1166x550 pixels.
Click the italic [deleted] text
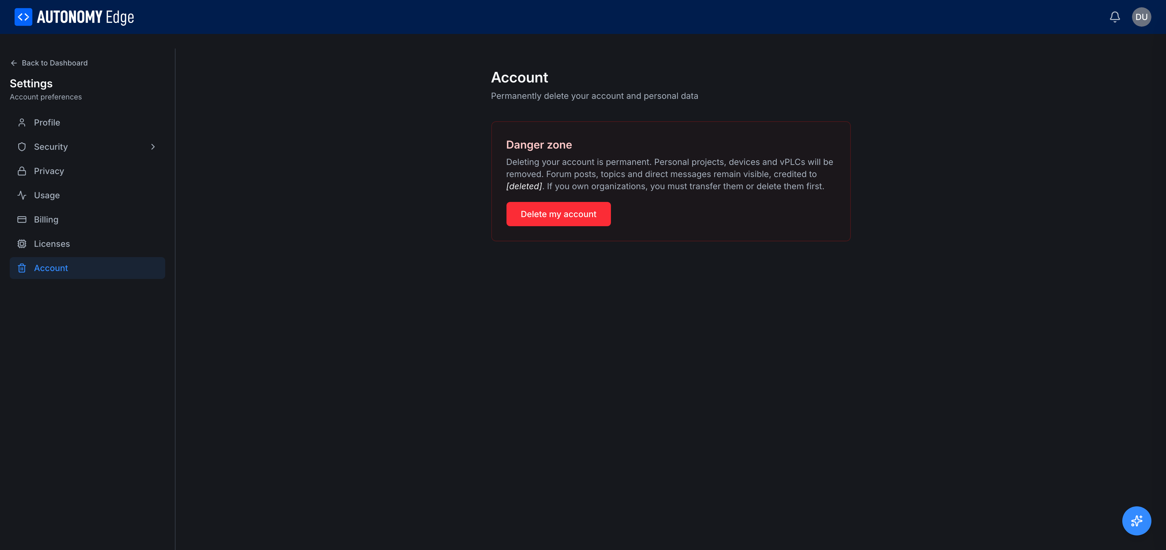point(524,186)
